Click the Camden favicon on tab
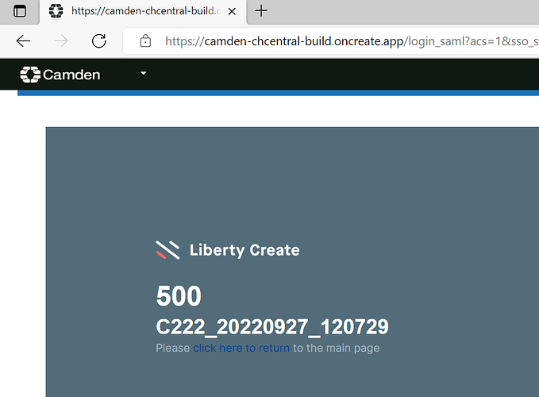Screen dimensions: 539x397 (56, 10)
